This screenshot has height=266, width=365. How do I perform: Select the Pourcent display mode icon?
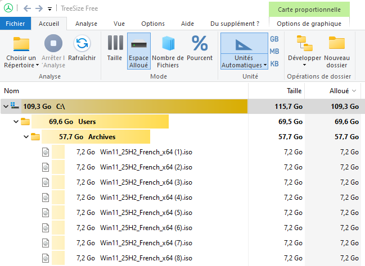(200, 44)
